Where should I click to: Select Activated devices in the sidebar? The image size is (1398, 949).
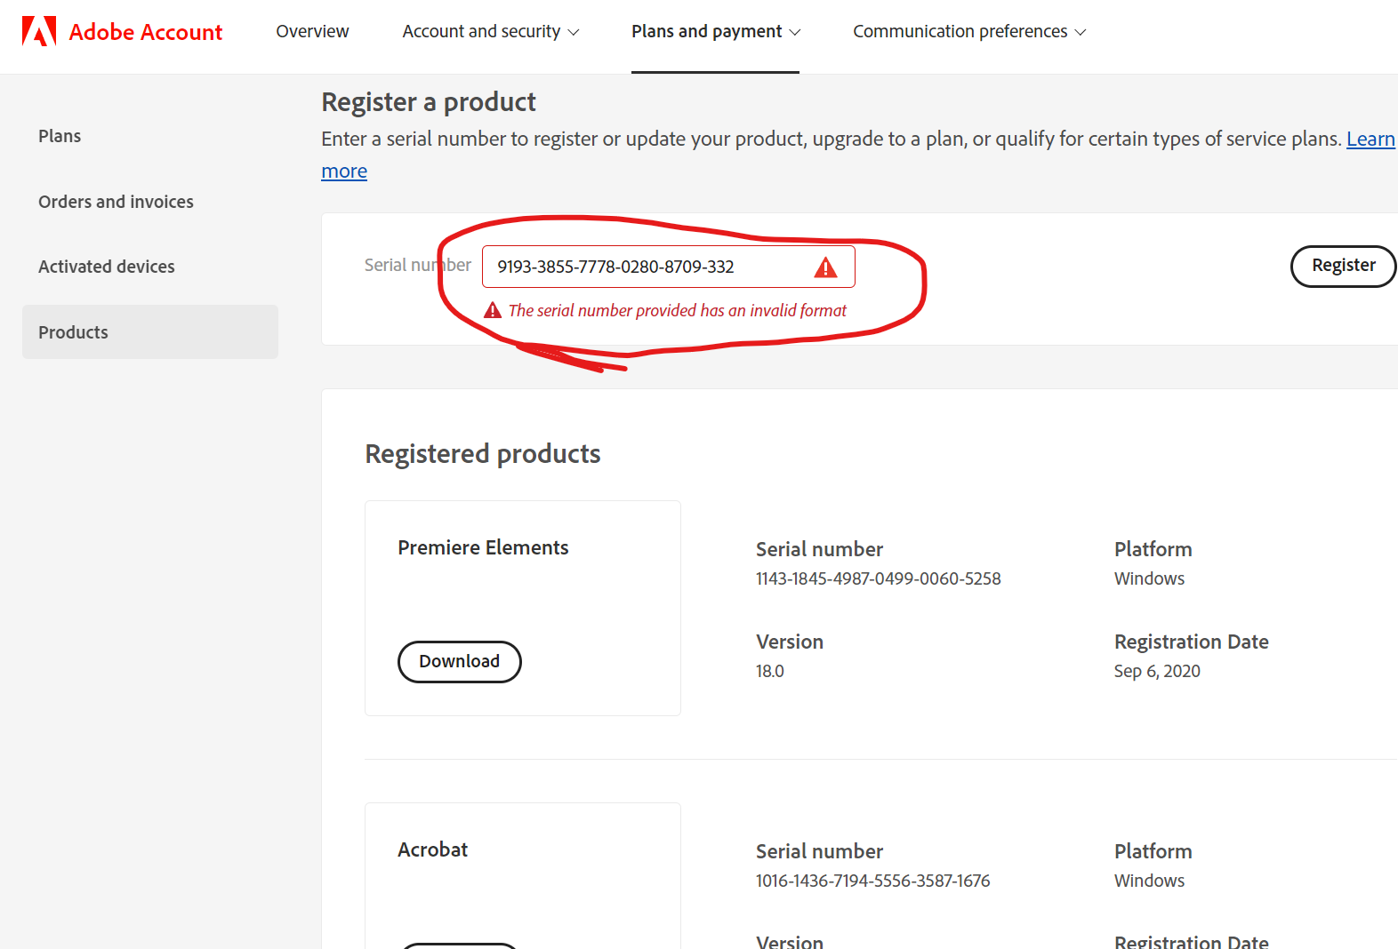tap(107, 267)
